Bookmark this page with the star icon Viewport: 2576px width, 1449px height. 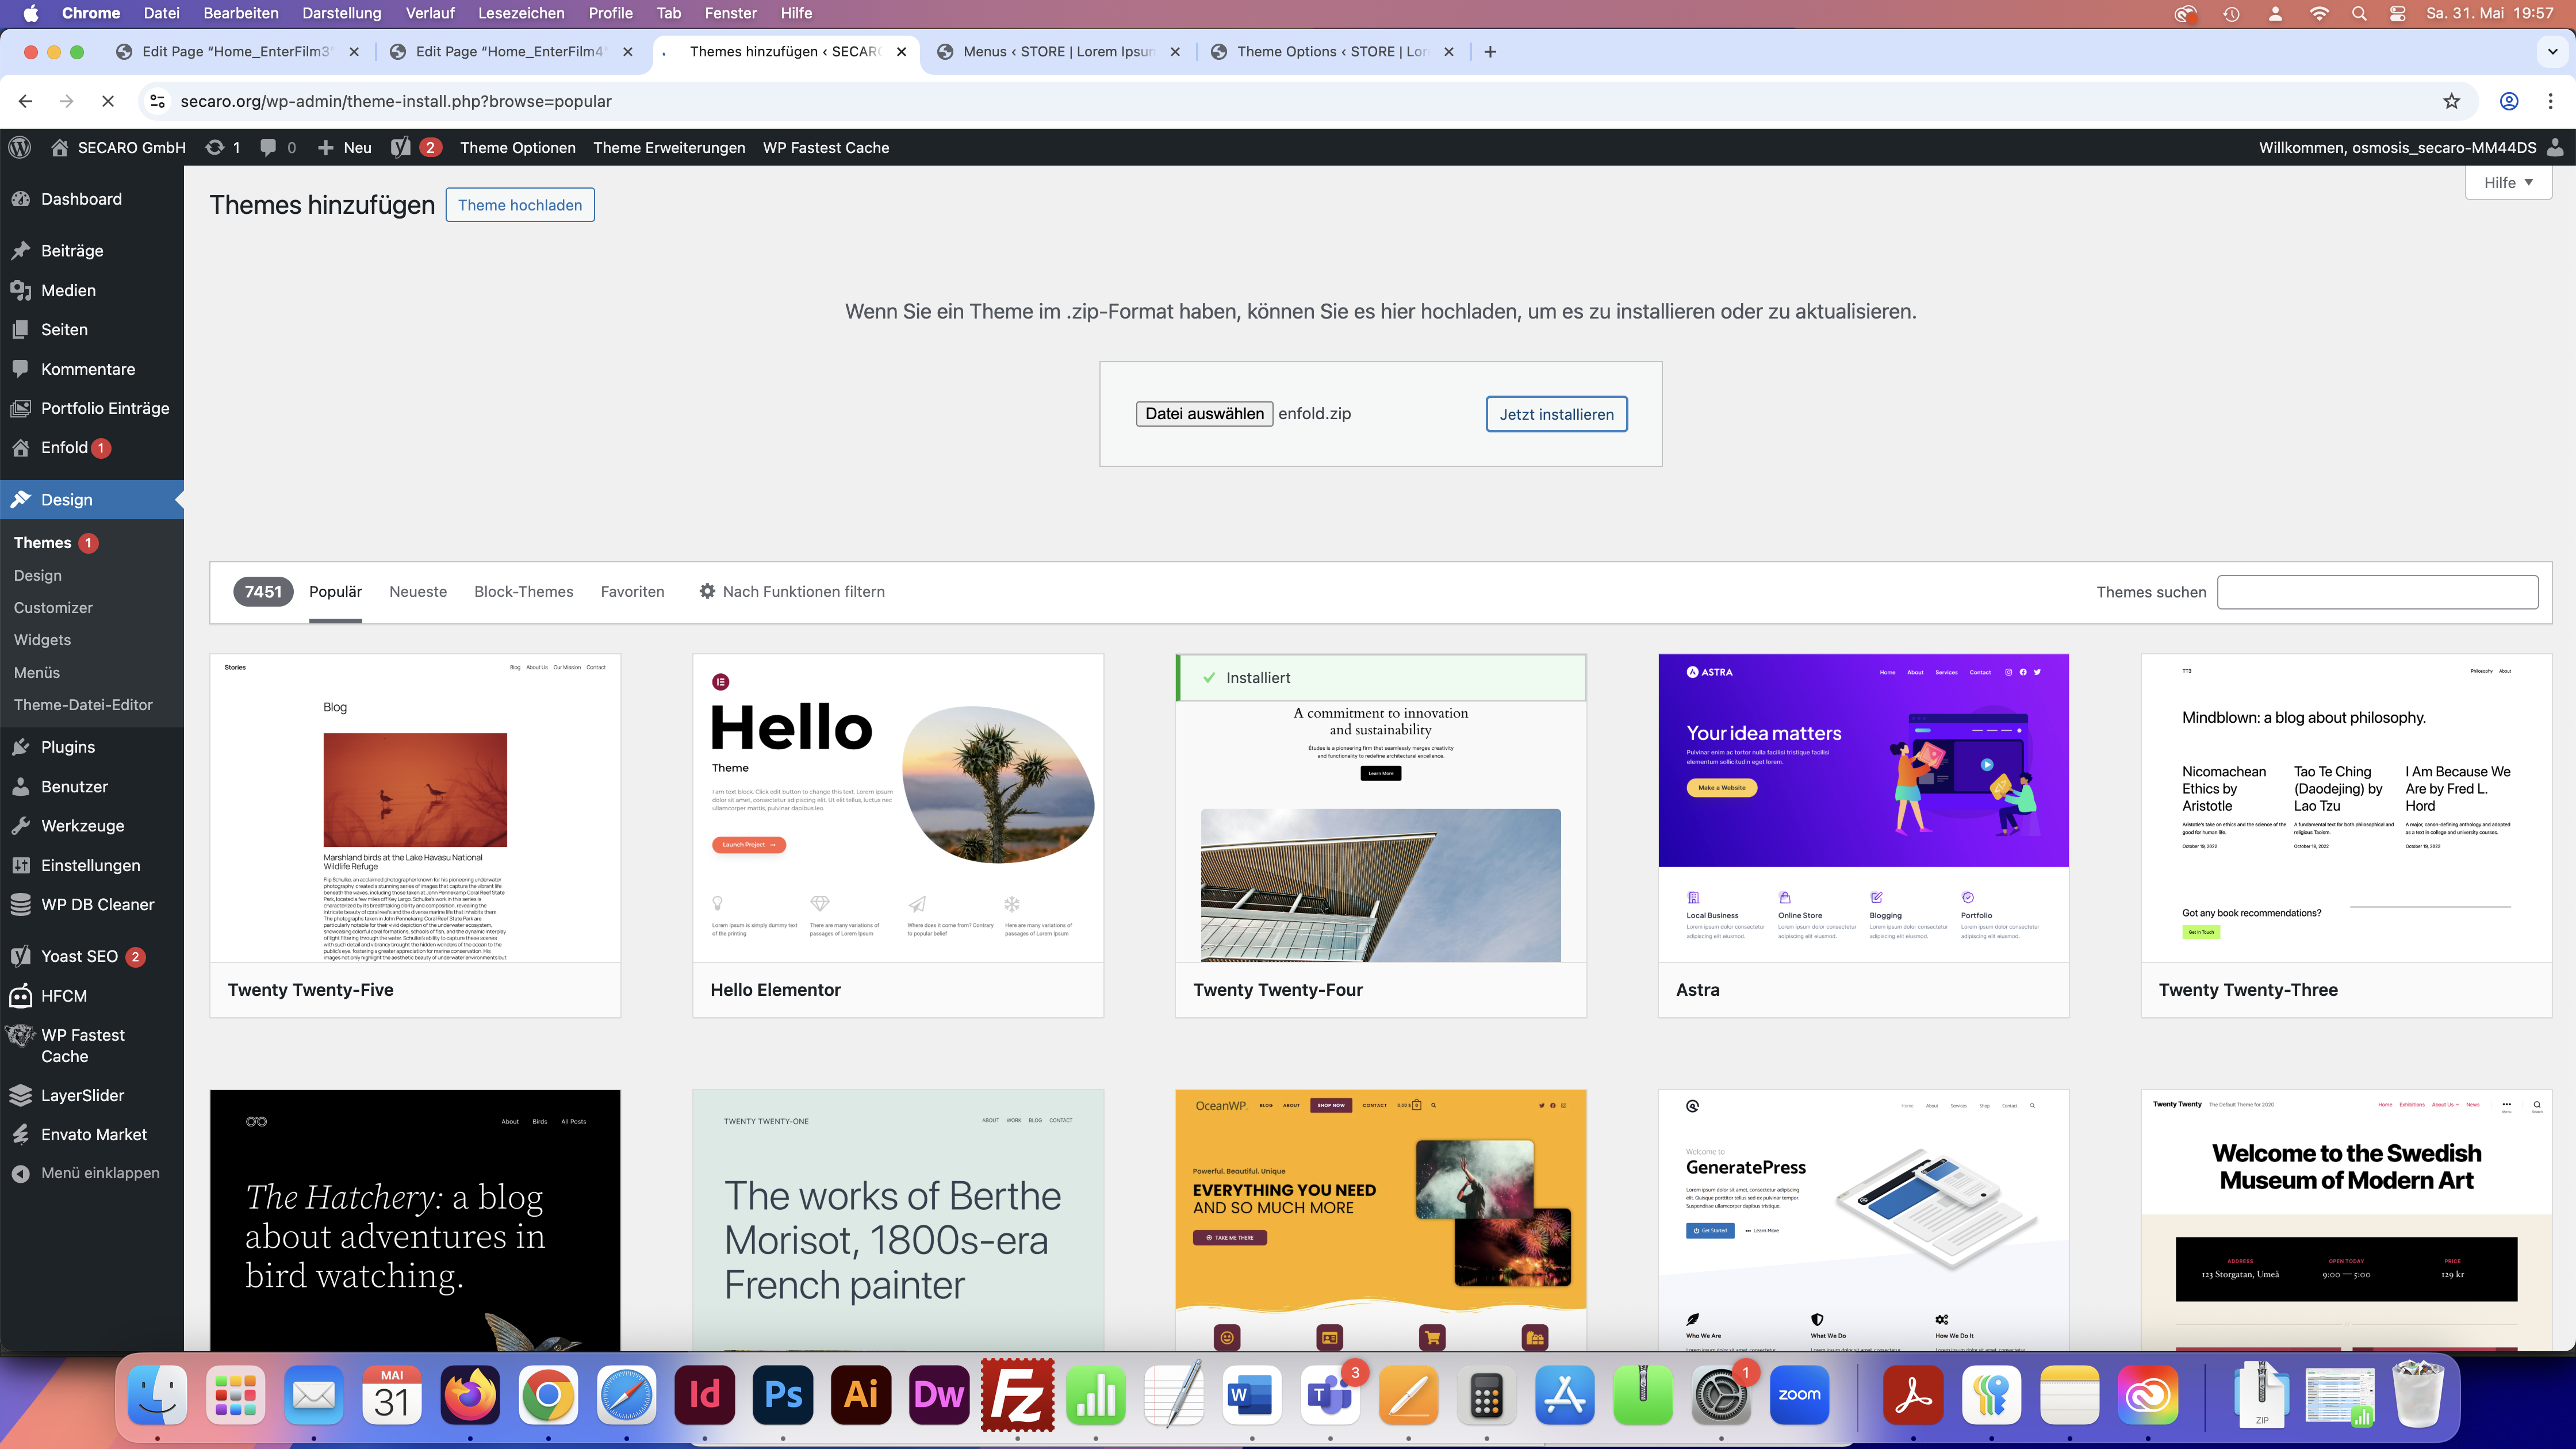pyautogui.click(x=2451, y=101)
